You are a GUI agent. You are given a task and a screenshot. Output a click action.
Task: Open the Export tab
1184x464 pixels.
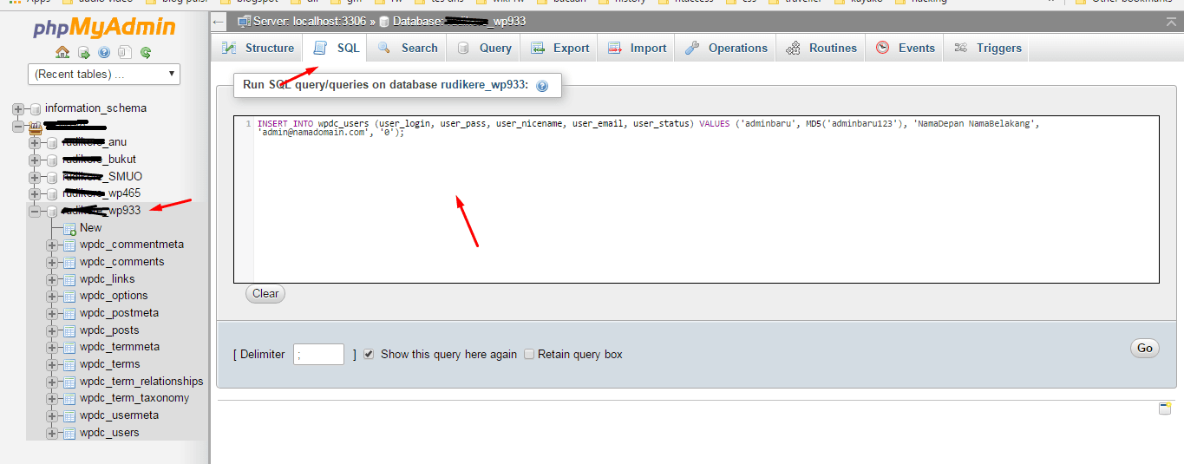560,48
